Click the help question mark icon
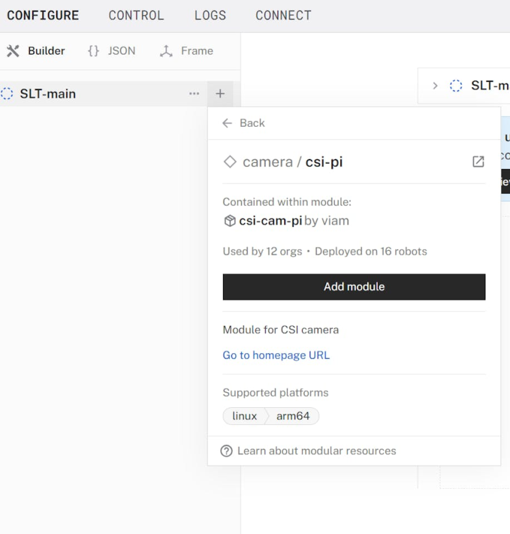This screenshot has height=534, width=510. pos(227,451)
